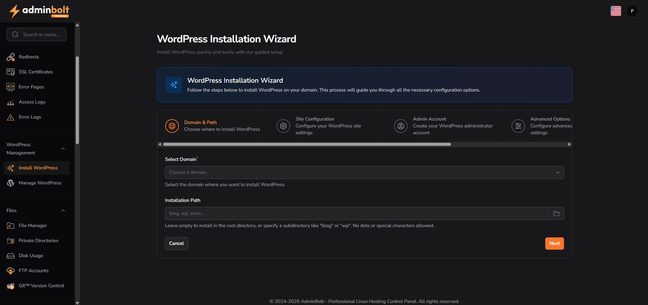Open File Manager page
Screen dimensions: 648x305
(x=37, y=226)
